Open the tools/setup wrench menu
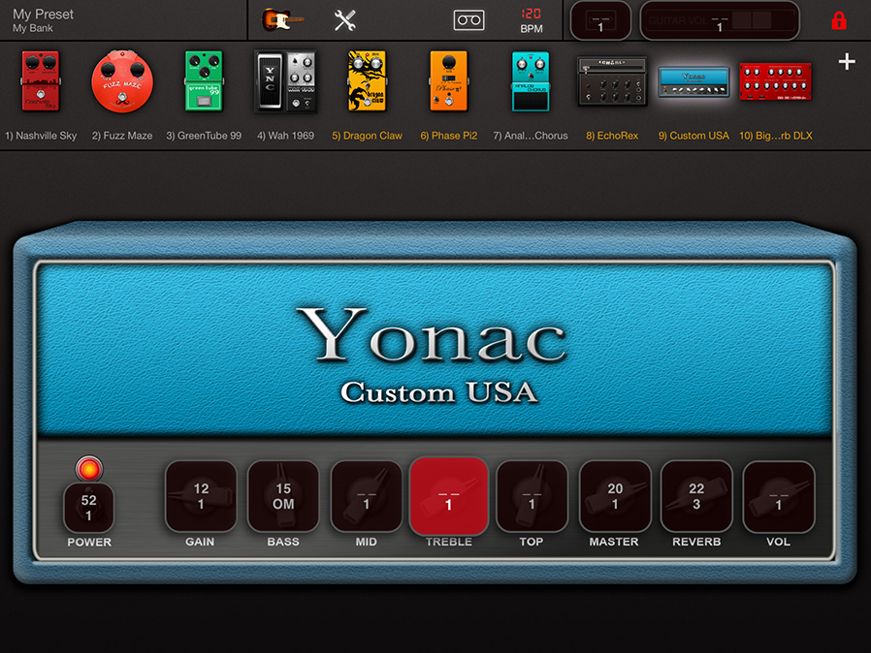This screenshot has width=871, height=653. click(x=344, y=18)
